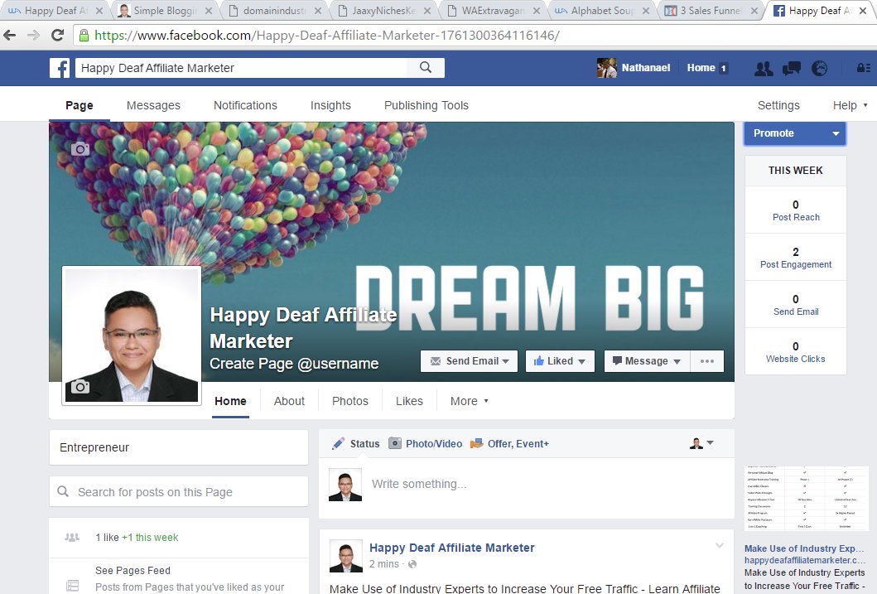Click the profile picture camera icon
The height and width of the screenshot is (594, 877).
click(80, 387)
